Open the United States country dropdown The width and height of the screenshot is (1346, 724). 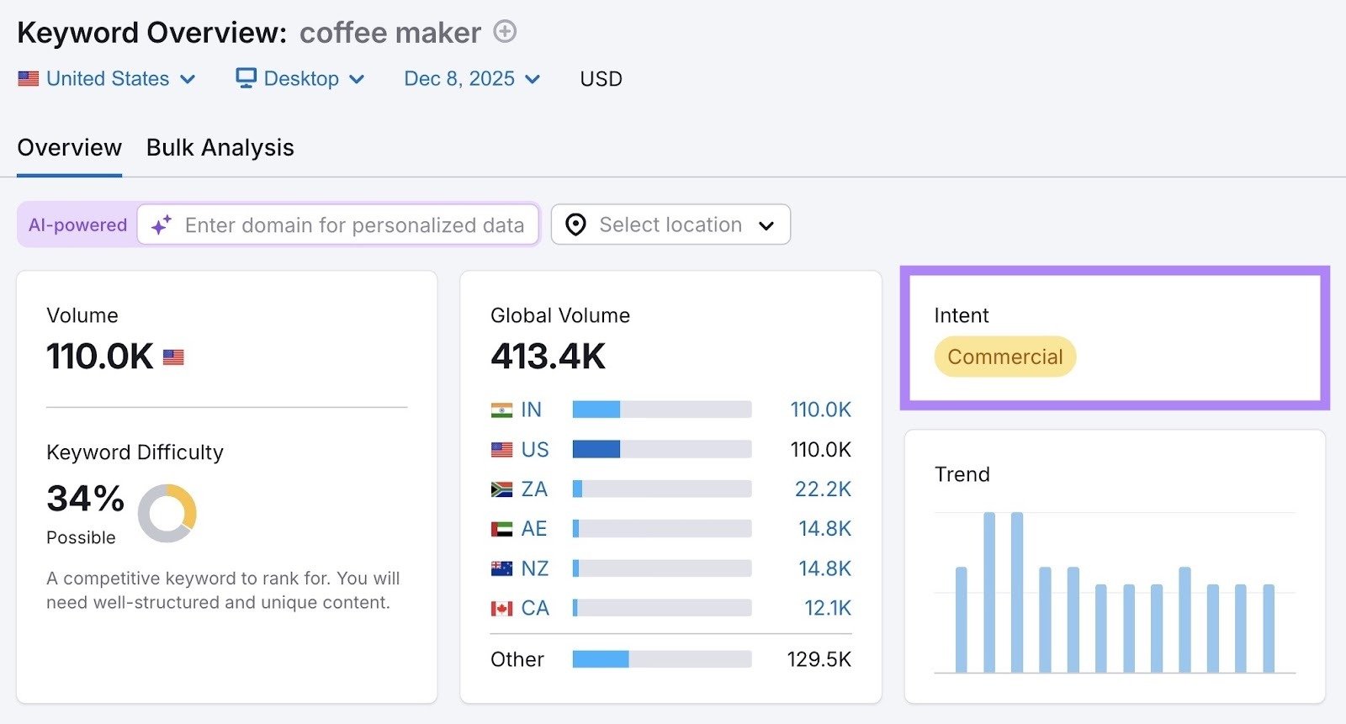coord(107,79)
